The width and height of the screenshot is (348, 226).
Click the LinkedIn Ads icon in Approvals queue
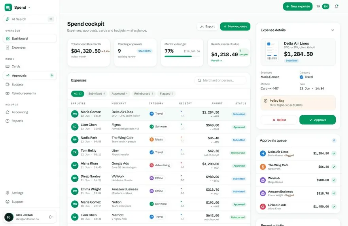coord(263,207)
